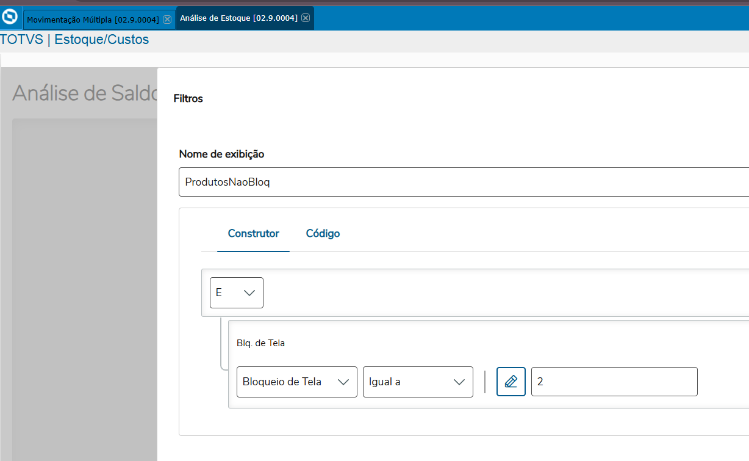Click the pencil edit icon
The width and height of the screenshot is (749, 461).
511,382
